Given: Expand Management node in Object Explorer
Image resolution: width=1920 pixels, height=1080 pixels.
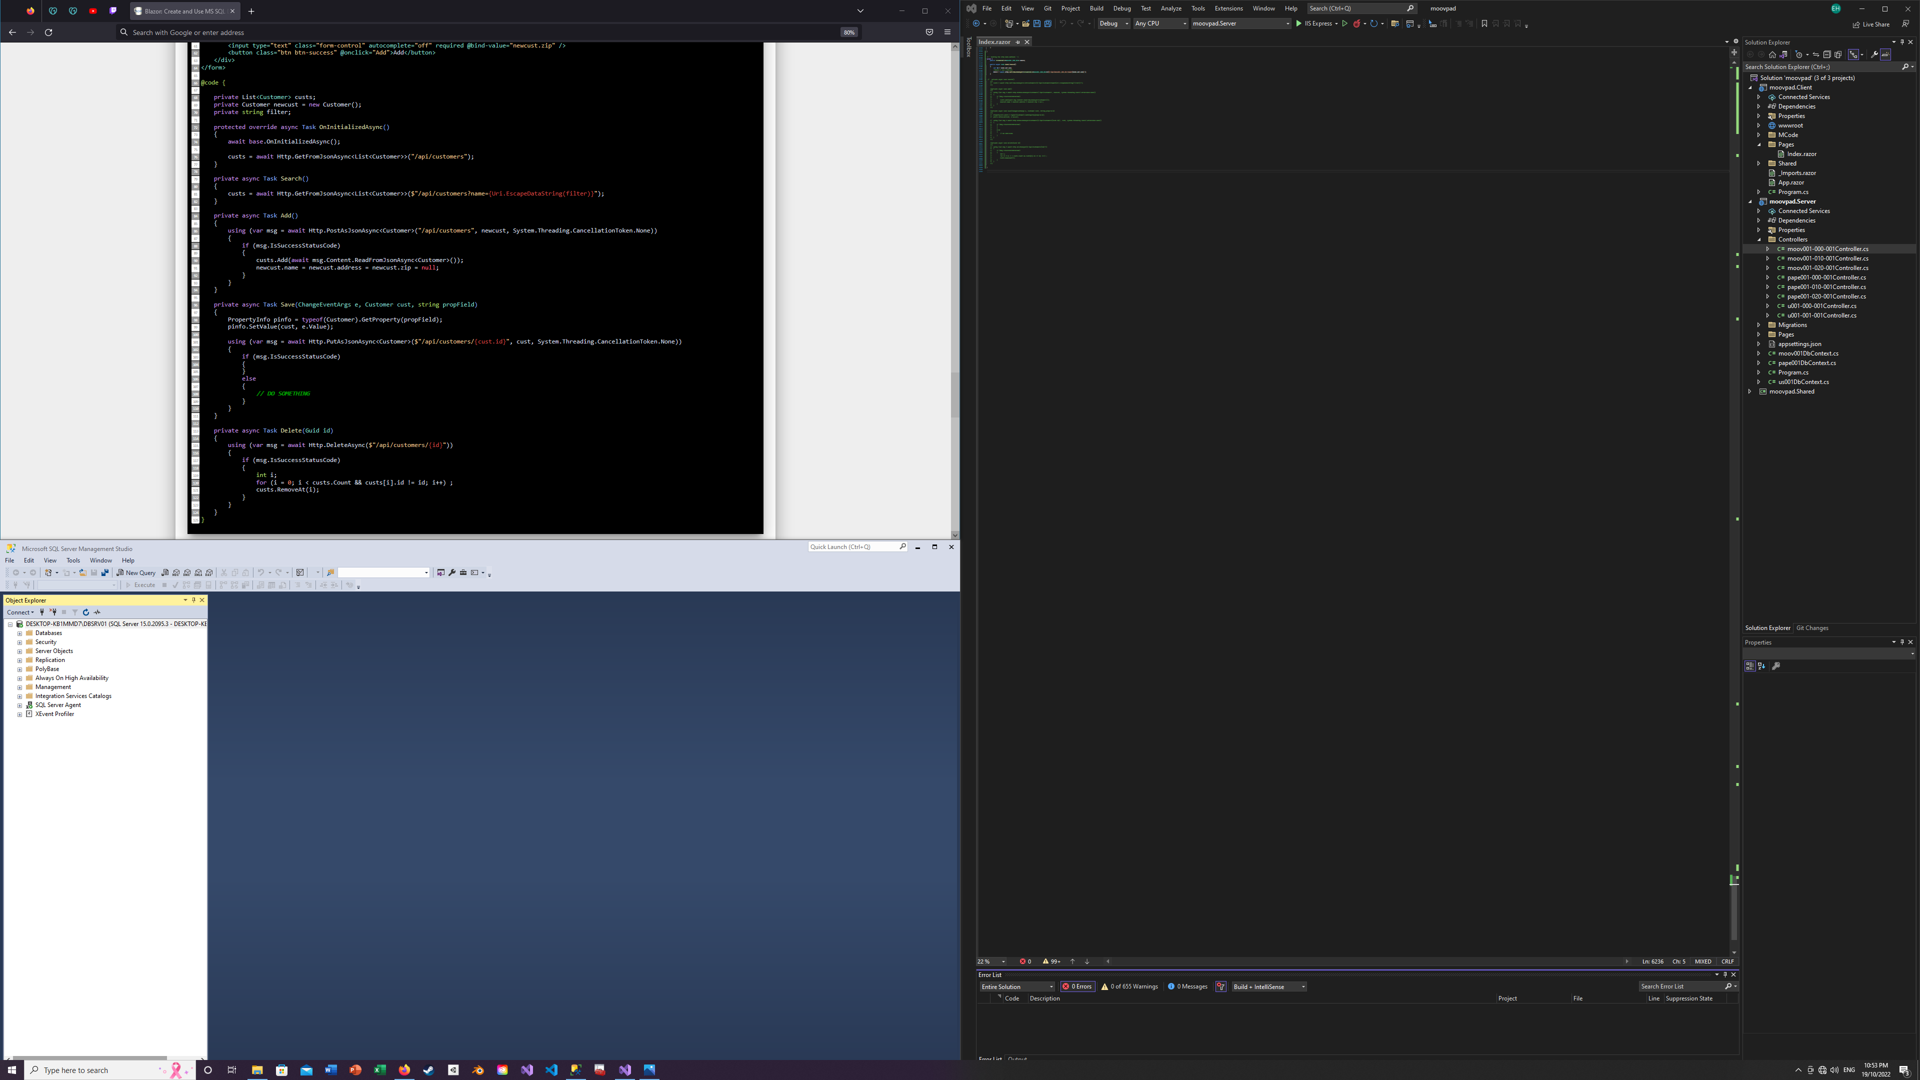Looking at the screenshot, I should 19,687.
